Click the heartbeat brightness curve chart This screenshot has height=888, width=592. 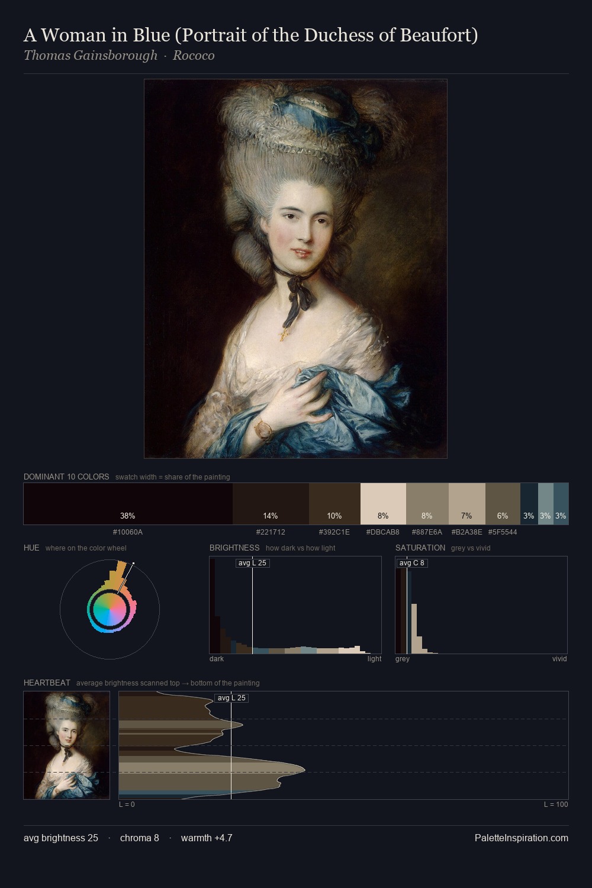[343, 745]
